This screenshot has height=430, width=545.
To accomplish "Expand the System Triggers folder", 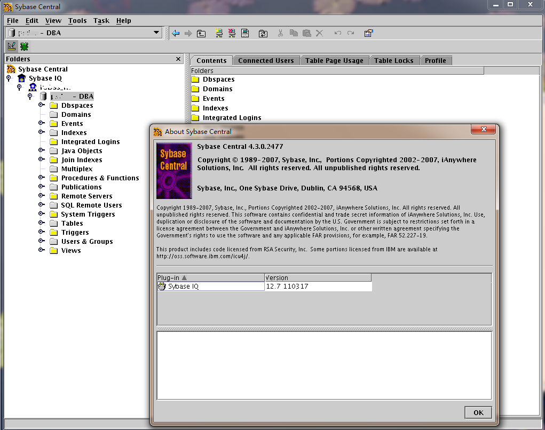I will pyautogui.click(x=41, y=213).
